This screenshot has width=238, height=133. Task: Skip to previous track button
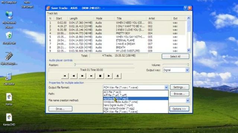coord(65,76)
